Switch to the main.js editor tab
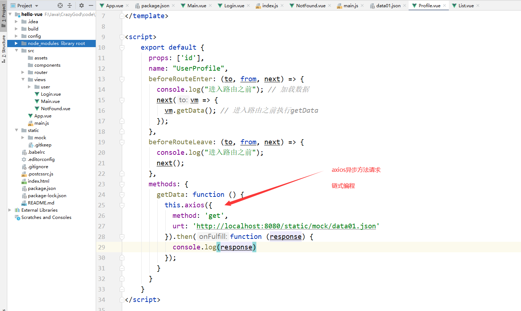 (347, 5)
